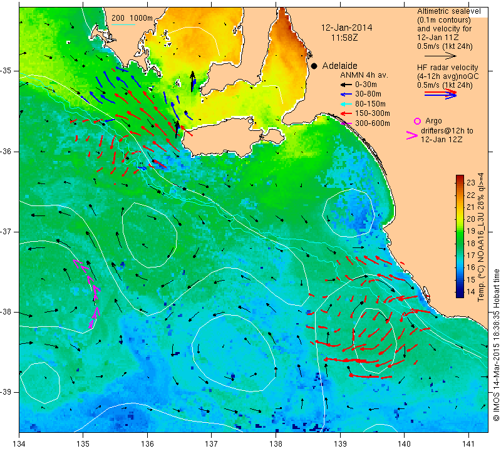
Task: Click the date '12-Jan-2014' label
Action: point(347,28)
